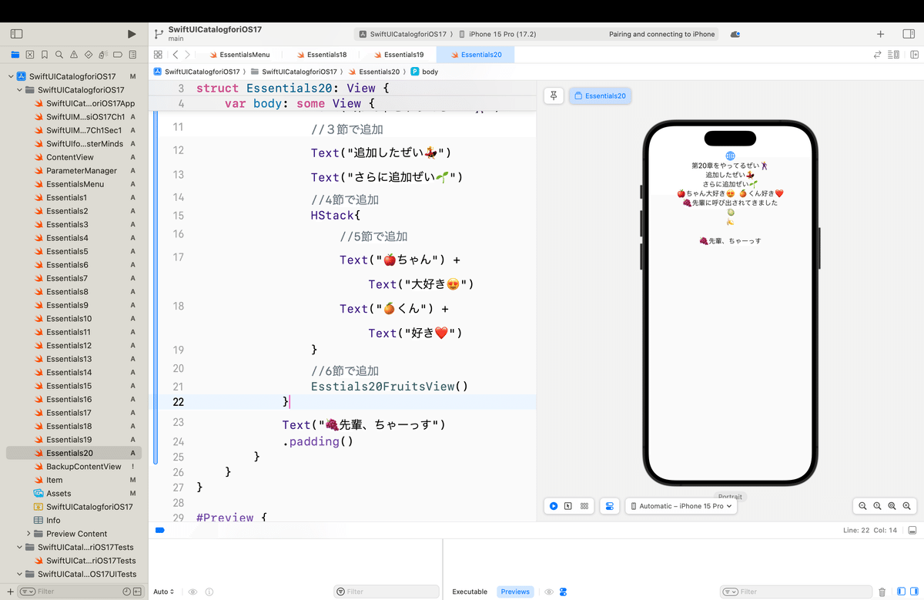The height and width of the screenshot is (600, 924).
Task: Open the related items grid menu
Action: coord(158,55)
